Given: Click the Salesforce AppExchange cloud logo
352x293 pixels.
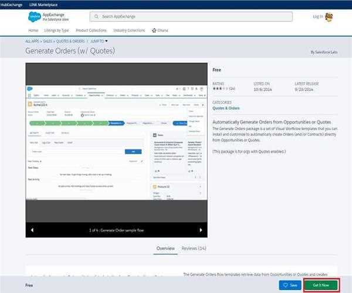Looking at the screenshot, I should [35, 17].
